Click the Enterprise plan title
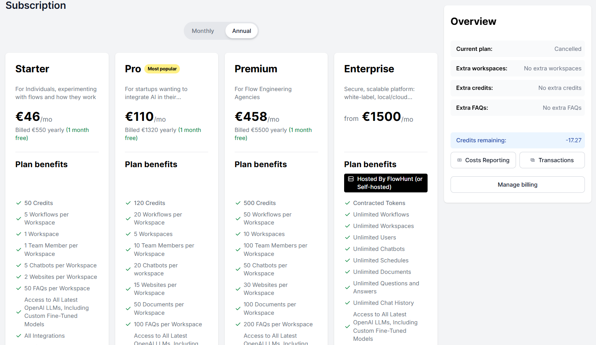This screenshot has height=345, width=596. [369, 69]
